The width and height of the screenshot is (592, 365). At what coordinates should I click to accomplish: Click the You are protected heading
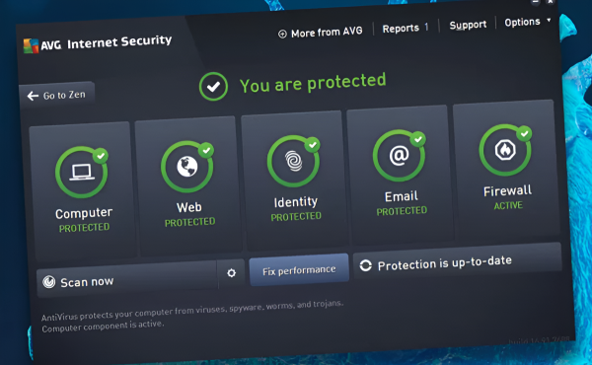313,82
